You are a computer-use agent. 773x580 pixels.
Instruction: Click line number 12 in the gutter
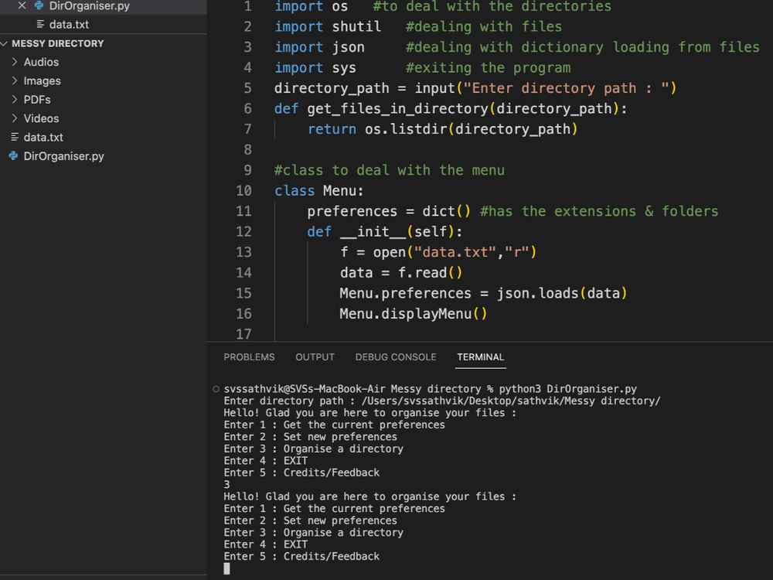pyautogui.click(x=243, y=232)
